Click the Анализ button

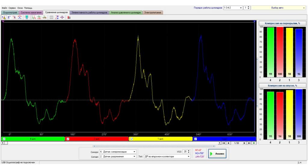tap(217, 154)
